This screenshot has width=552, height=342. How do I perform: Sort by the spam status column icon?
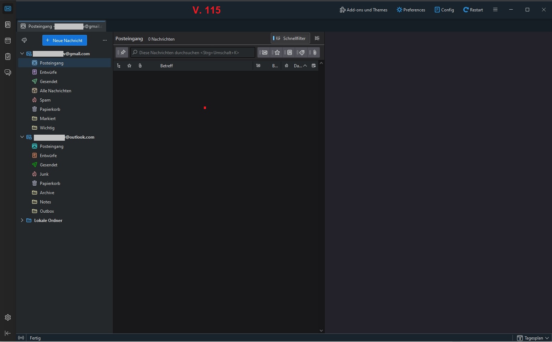pos(286,66)
